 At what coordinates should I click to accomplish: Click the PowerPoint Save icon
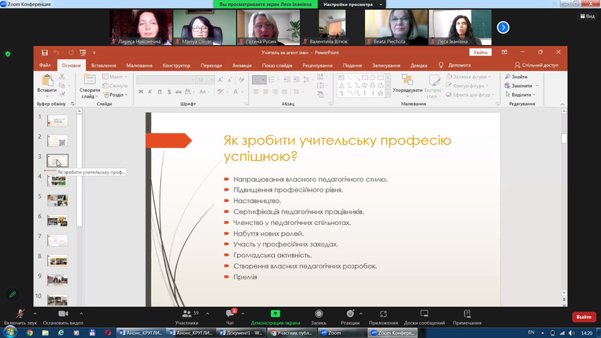[44, 53]
